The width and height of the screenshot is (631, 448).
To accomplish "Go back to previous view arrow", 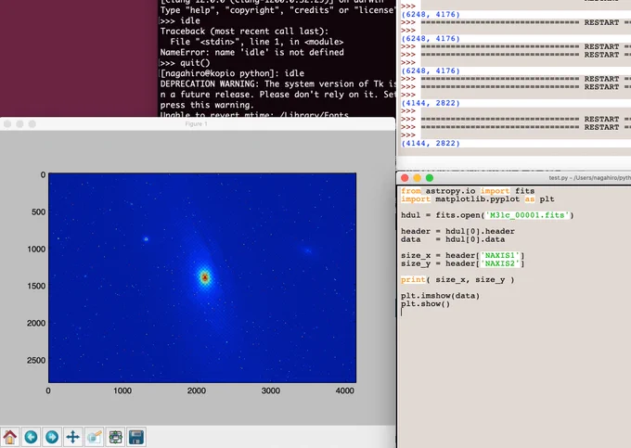I will pyautogui.click(x=31, y=437).
